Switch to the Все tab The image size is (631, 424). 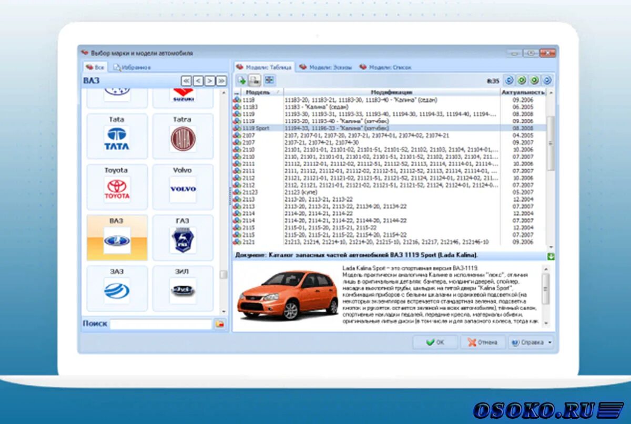[95, 67]
